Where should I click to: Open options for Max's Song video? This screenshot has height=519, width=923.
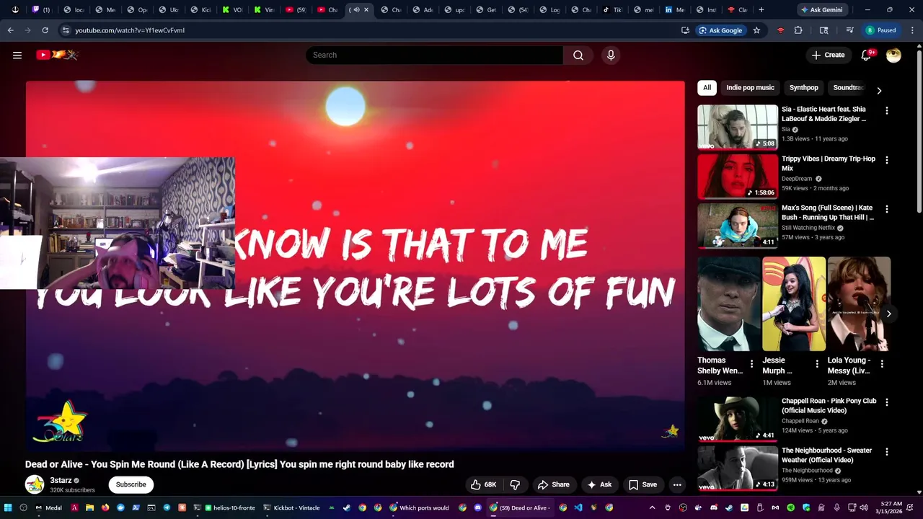886,208
